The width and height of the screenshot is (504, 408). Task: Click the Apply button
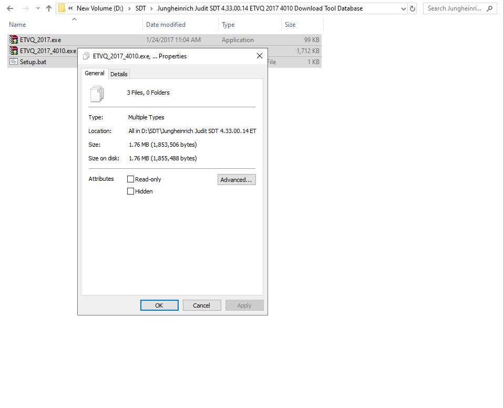[244, 305]
